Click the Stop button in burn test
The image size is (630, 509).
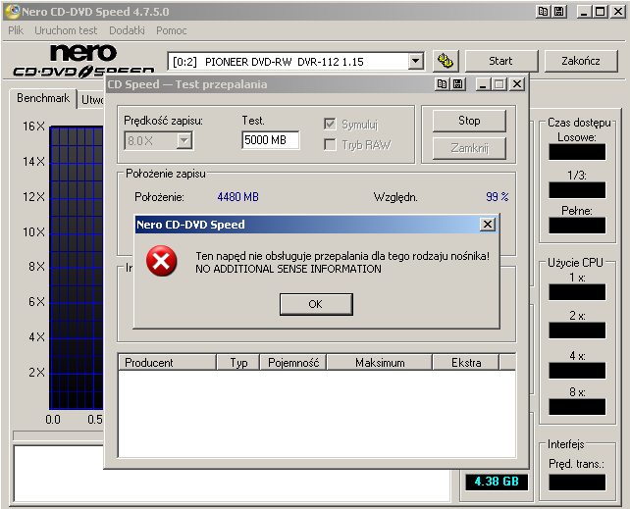tap(469, 121)
